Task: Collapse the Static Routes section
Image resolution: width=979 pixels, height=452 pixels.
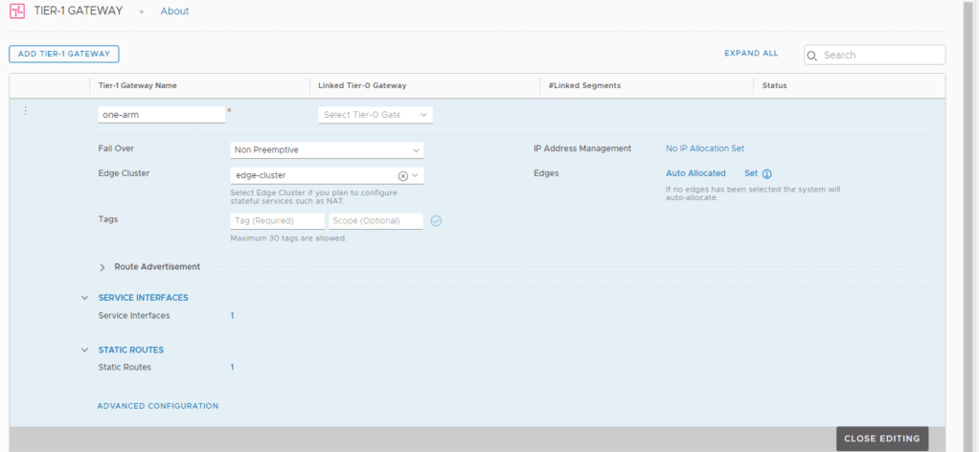Action: point(85,350)
